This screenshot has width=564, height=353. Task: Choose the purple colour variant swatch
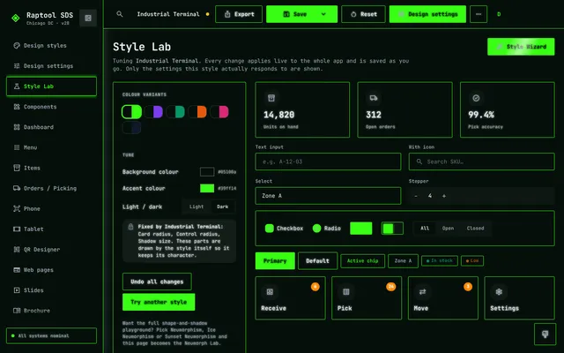click(x=153, y=112)
